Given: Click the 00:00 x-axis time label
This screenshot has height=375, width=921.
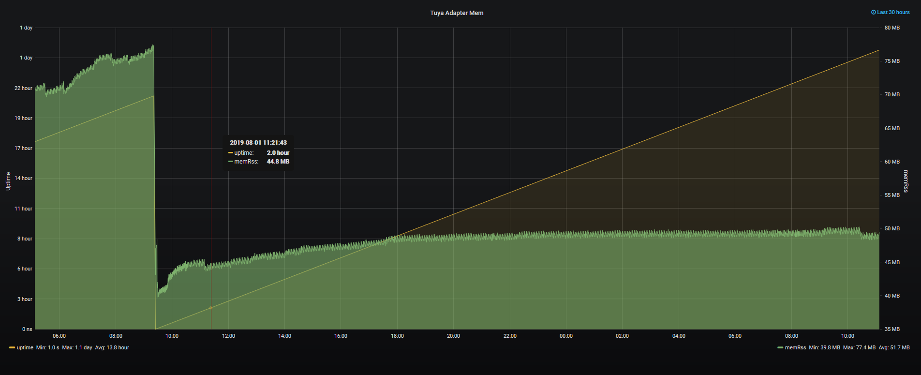Looking at the screenshot, I should pyautogui.click(x=566, y=336).
